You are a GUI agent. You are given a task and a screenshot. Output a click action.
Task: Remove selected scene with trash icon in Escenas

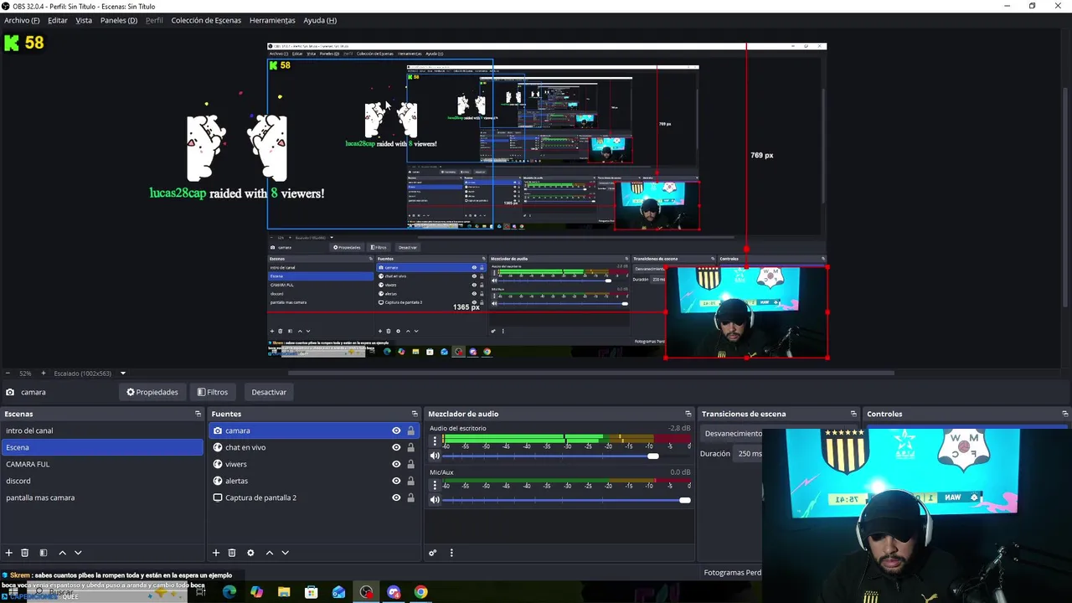click(25, 553)
